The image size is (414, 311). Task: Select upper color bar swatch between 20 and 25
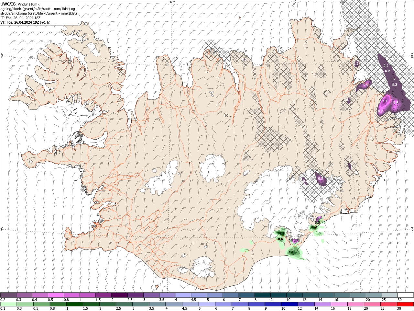[x=374, y=295]
